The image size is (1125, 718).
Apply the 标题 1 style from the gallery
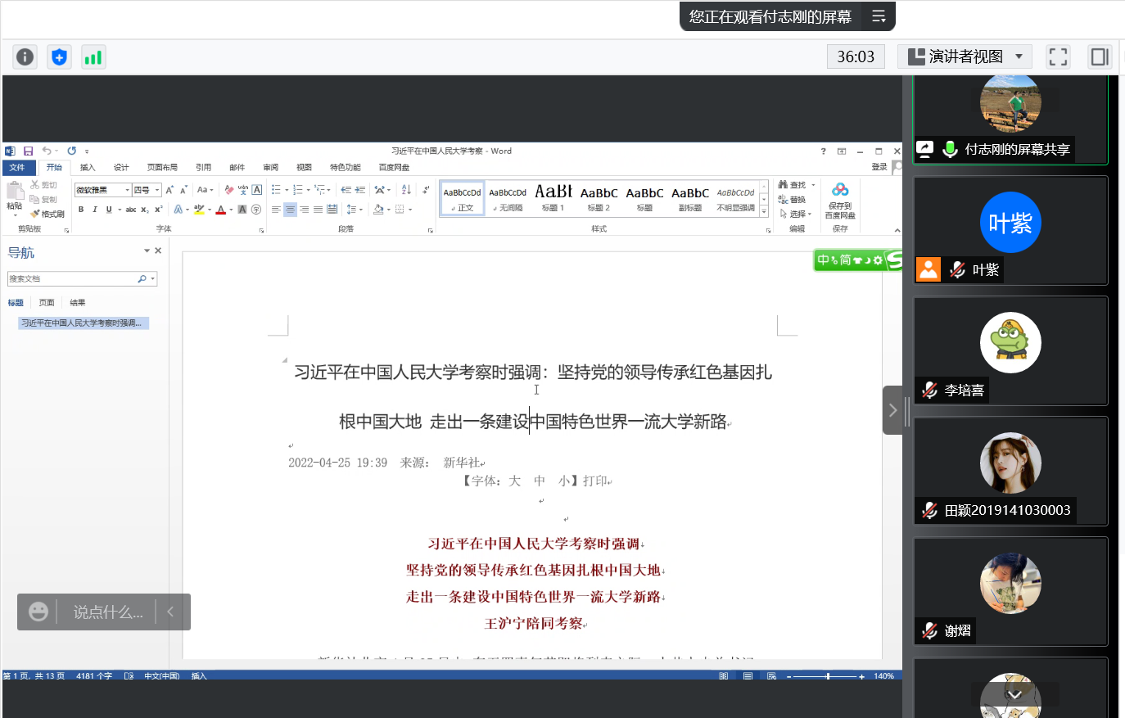[x=553, y=198]
